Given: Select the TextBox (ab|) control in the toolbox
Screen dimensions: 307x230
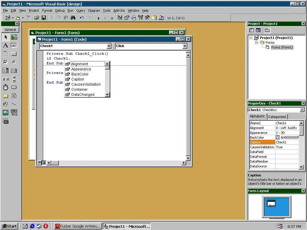Looking at the screenshot, I should (x=14, y=46).
